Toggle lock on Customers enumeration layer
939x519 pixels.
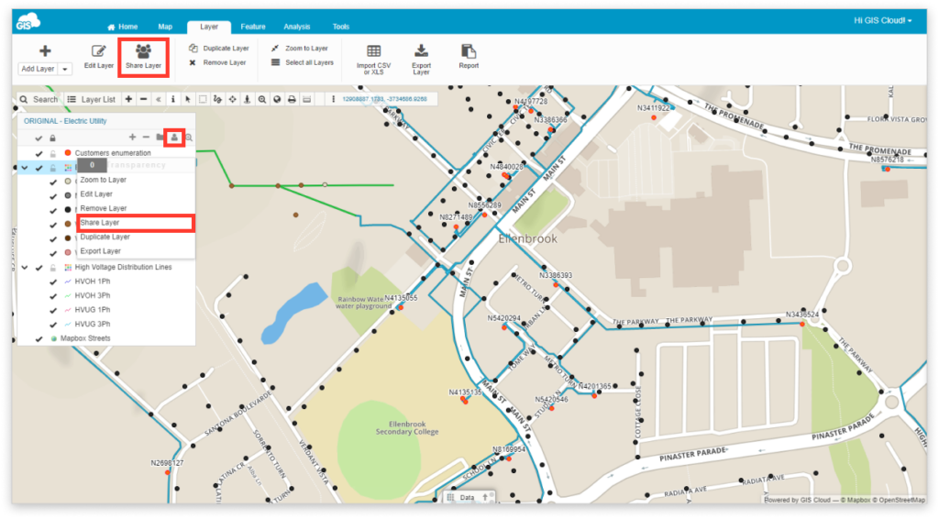click(52, 153)
